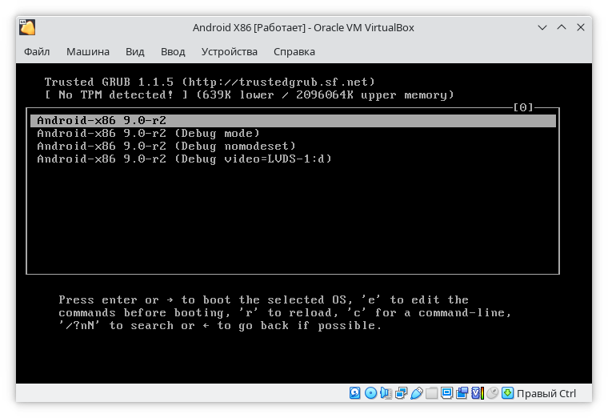Click the VirtualBox window icon in title bar
This screenshot has height=418, width=608.
(28, 27)
